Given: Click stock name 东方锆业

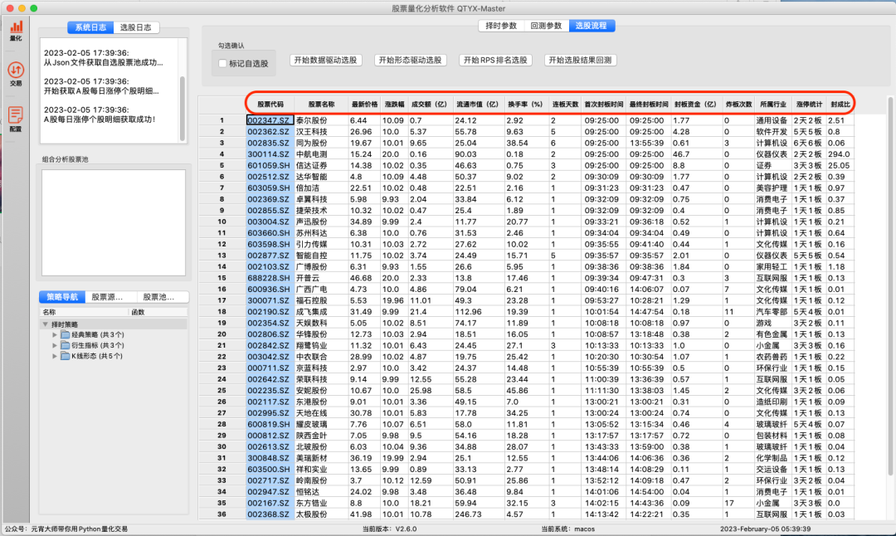Looking at the screenshot, I should [321, 504].
